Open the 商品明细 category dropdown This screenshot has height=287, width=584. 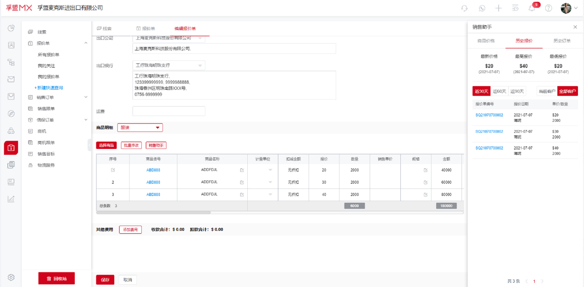tap(140, 127)
